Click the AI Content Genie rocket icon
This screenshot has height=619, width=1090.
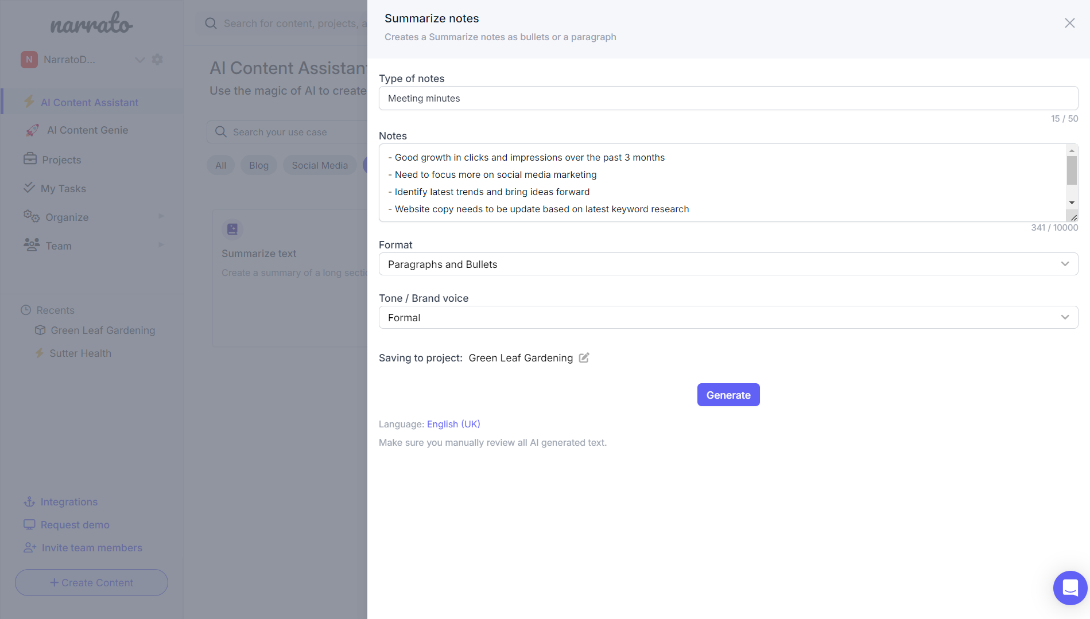(x=32, y=130)
